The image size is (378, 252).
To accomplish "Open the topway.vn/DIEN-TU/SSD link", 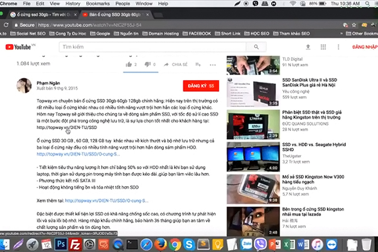I will coord(67,128).
